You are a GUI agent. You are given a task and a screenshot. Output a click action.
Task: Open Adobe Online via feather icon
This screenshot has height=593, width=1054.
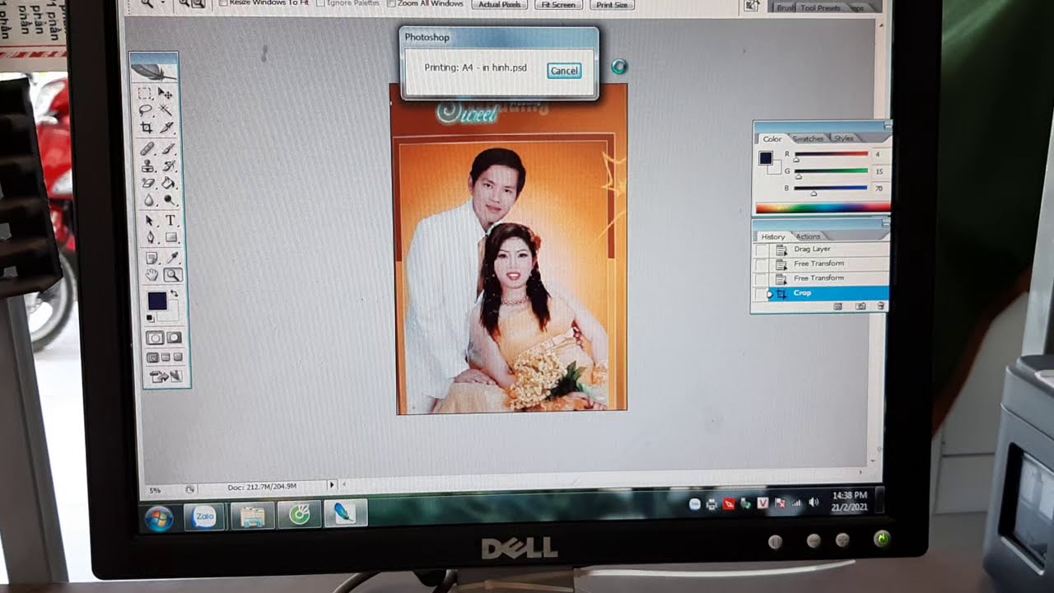click(154, 72)
